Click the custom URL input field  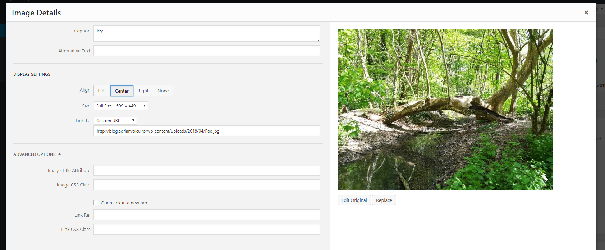point(207,131)
